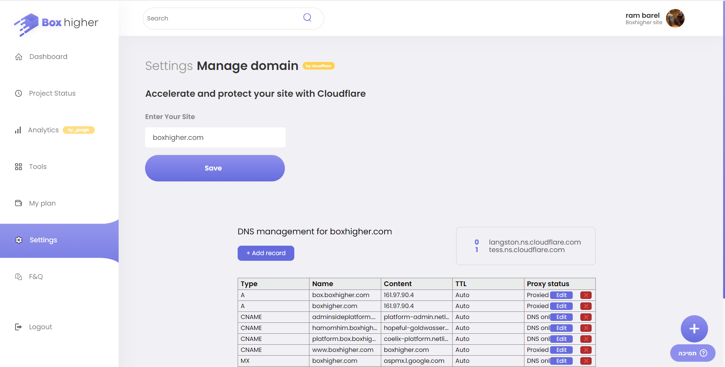Select Settings in the sidebar
This screenshot has height=367, width=725.
point(43,240)
